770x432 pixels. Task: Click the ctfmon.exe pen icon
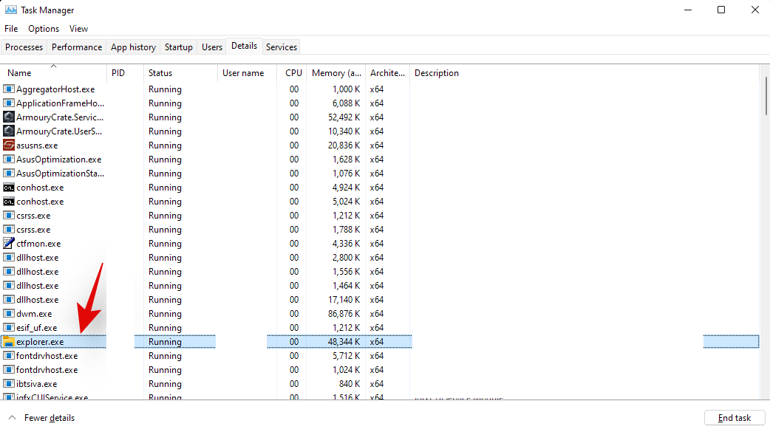pyautogui.click(x=9, y=244)
